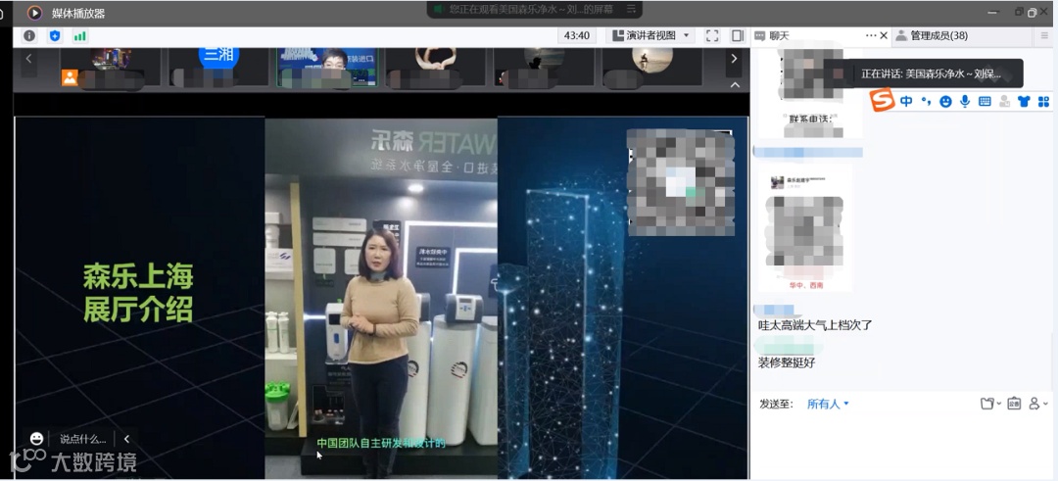Click the 说点什么... comment box
Screen dimensions: 1058x481
(x=83, y=439)
